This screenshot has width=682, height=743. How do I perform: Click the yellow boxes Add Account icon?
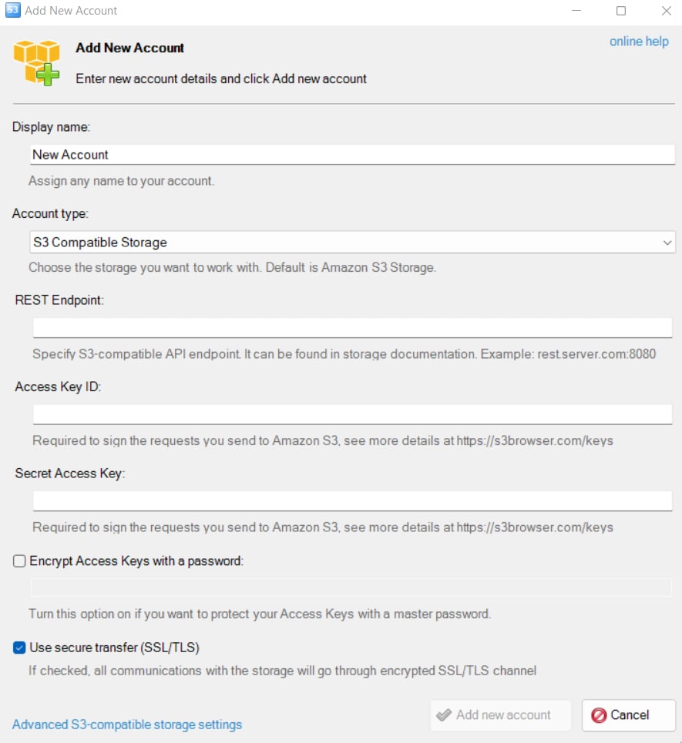(37, 62)
